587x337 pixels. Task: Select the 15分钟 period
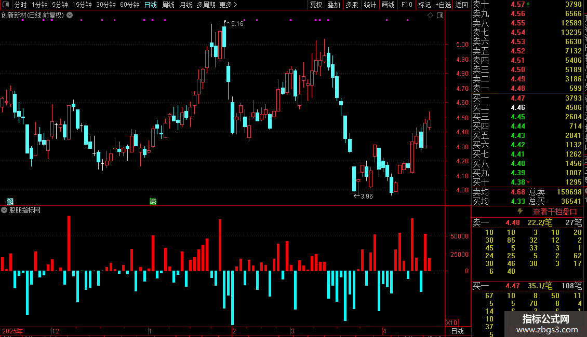[82, 5]
